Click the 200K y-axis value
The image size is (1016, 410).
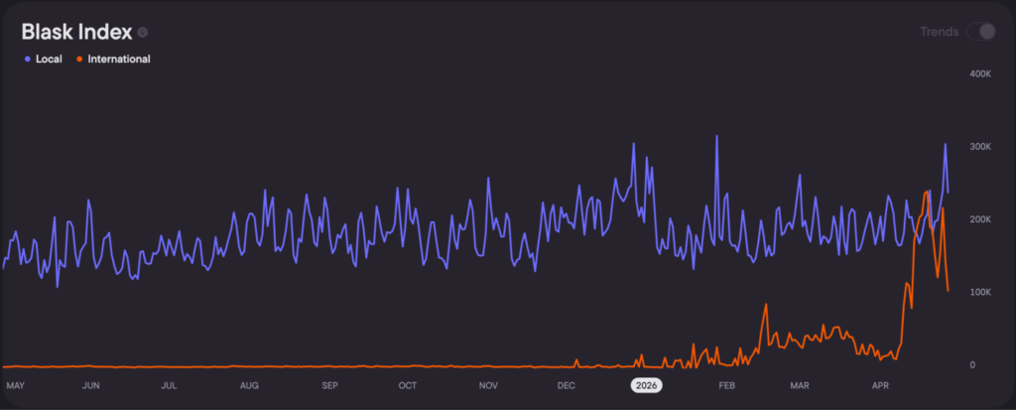[x=981, y=219]
